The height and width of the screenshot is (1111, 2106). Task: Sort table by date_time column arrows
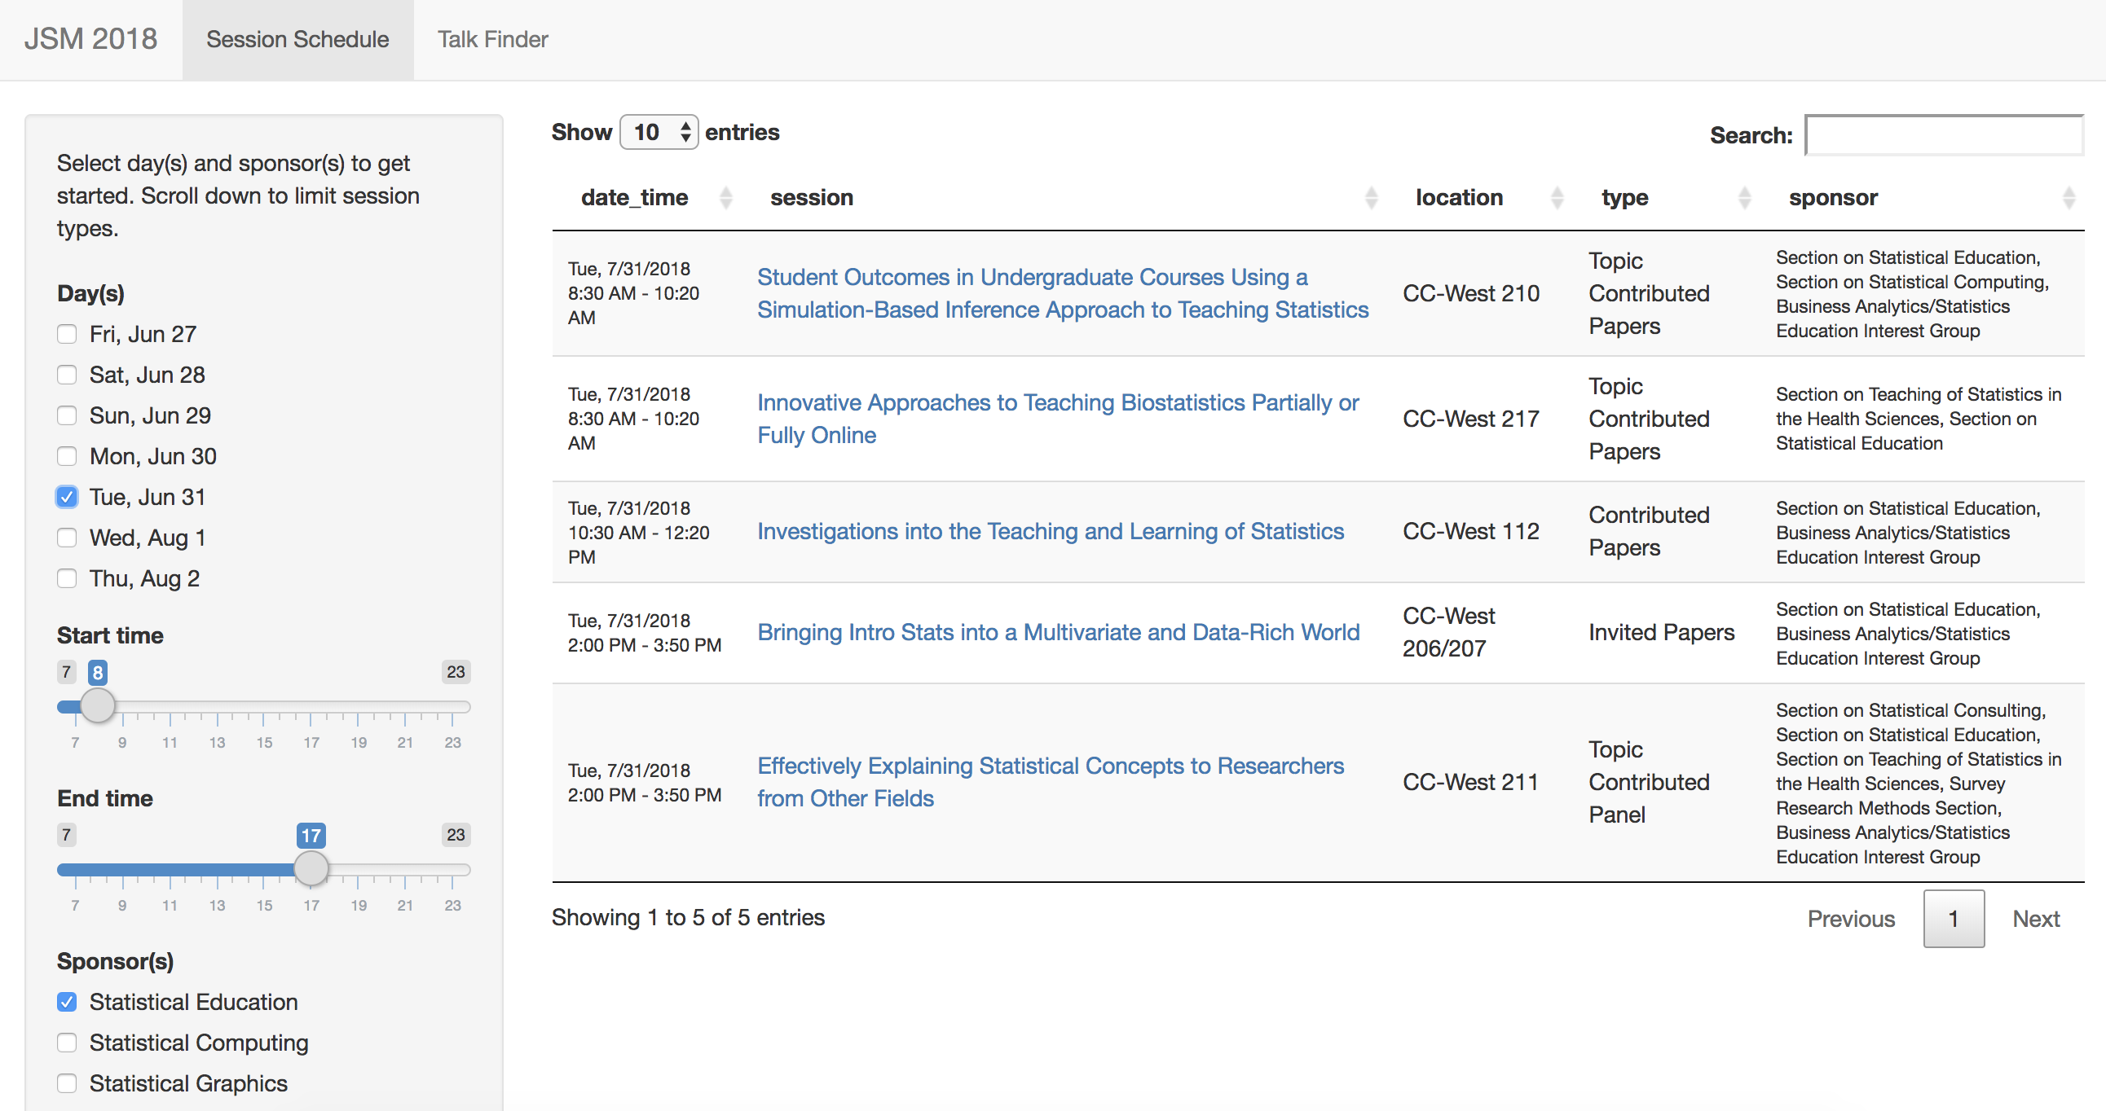pos(725,198)
